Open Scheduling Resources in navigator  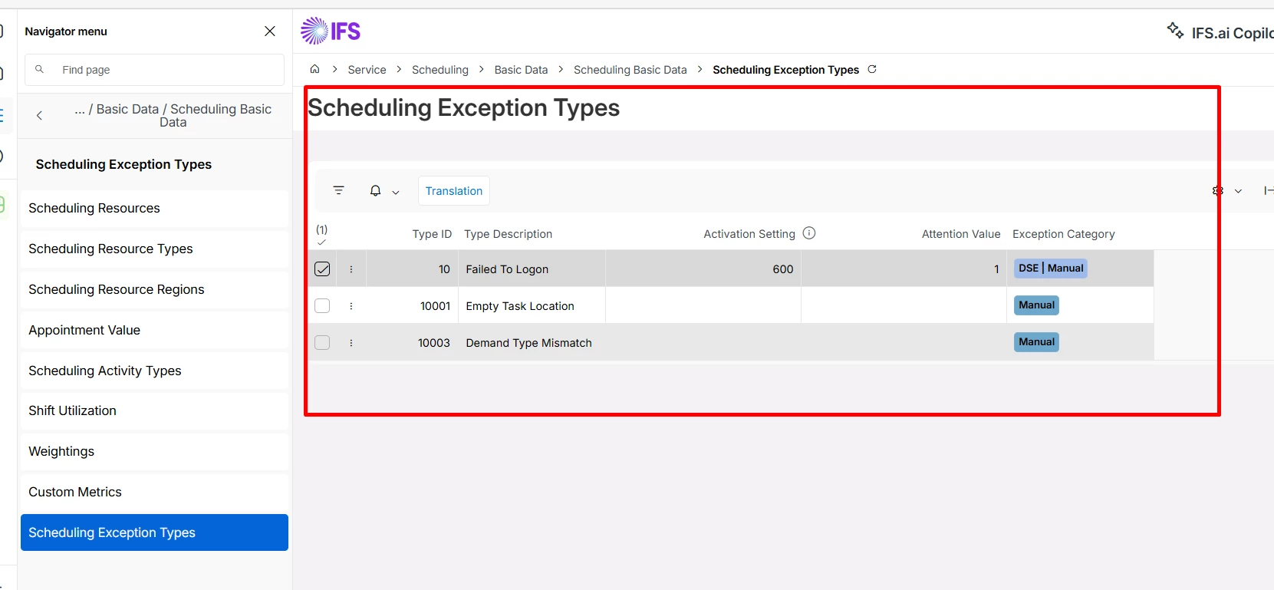pos(94,208)
